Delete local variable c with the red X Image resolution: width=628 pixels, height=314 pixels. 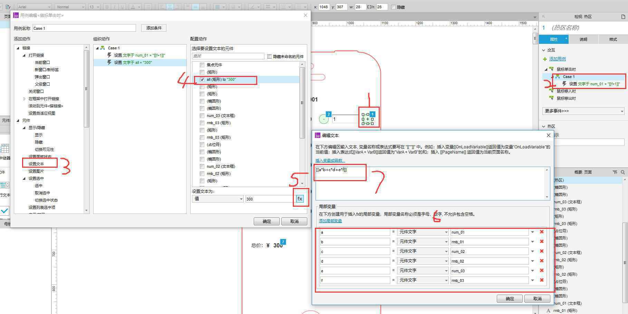(542, 251)
